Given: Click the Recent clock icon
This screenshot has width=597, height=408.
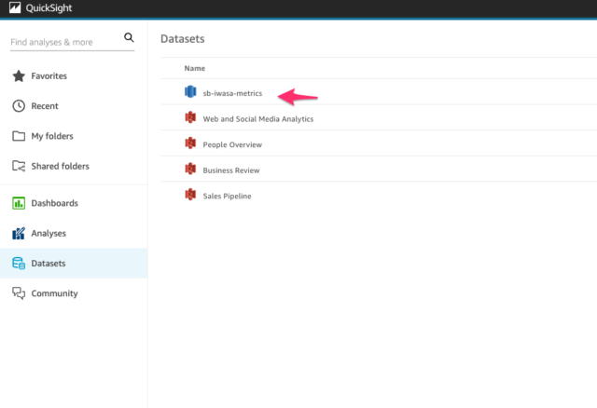Looking at the screenshot, I should pyautogui.click(x=19, y=106).
